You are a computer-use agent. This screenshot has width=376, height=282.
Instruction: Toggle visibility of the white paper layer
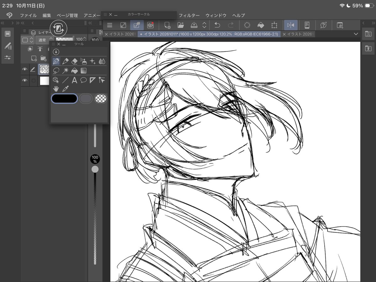point(25,81)
